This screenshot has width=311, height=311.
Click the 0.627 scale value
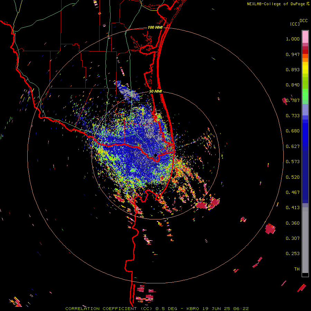coord(293,147)
